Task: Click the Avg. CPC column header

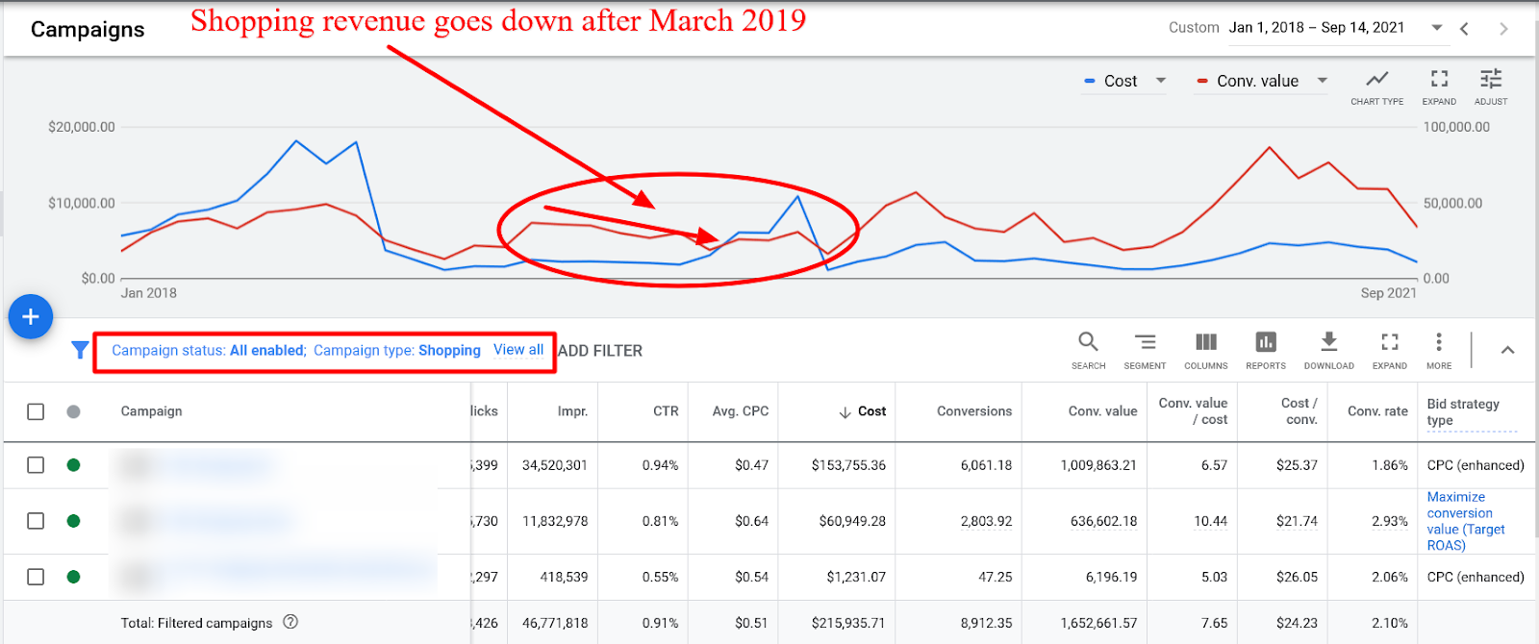Action: pos(741,411)
